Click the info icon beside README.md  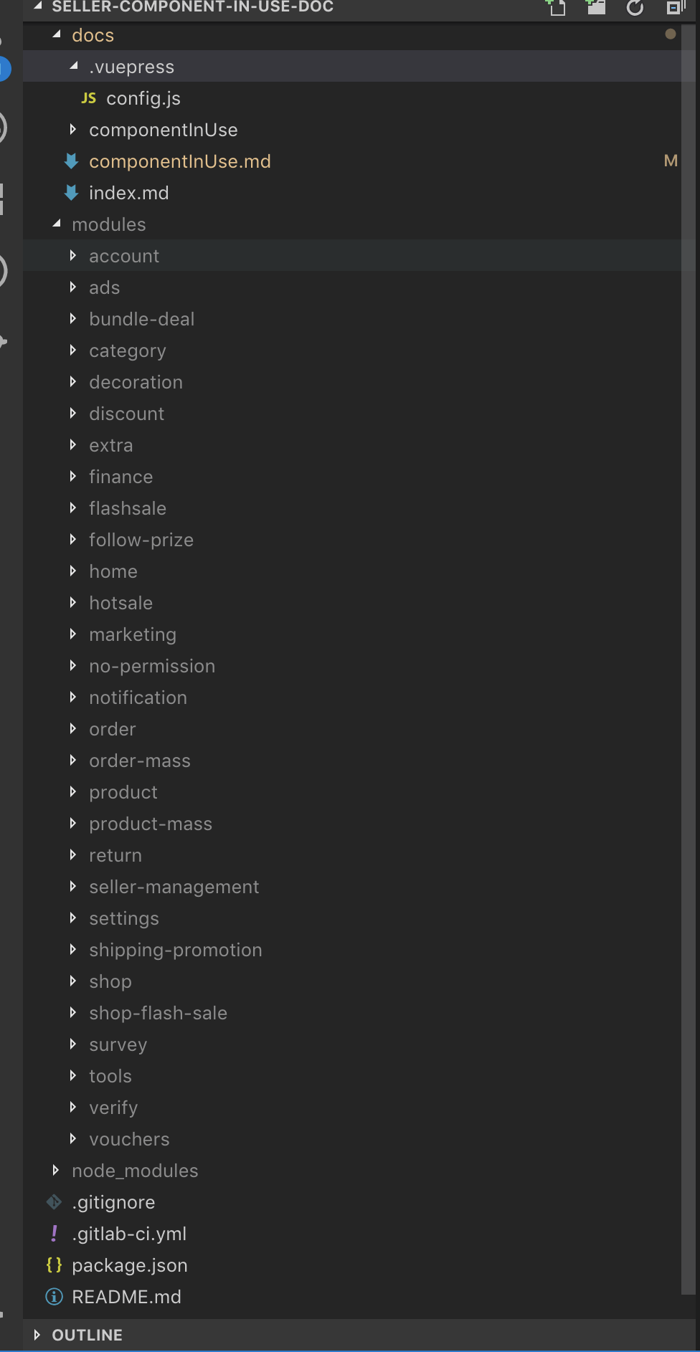pos(54,1297)
